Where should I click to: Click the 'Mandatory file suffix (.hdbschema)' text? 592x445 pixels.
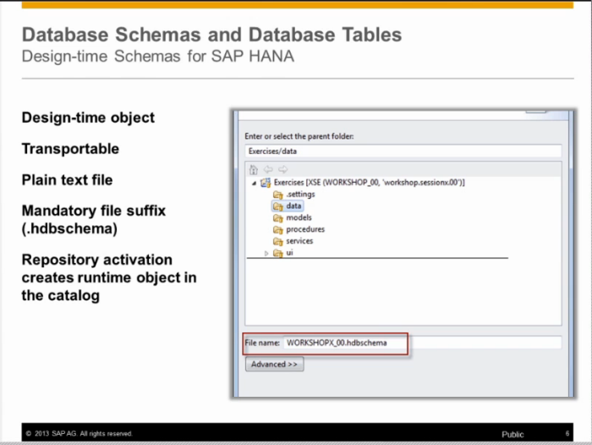coord(94,219)
